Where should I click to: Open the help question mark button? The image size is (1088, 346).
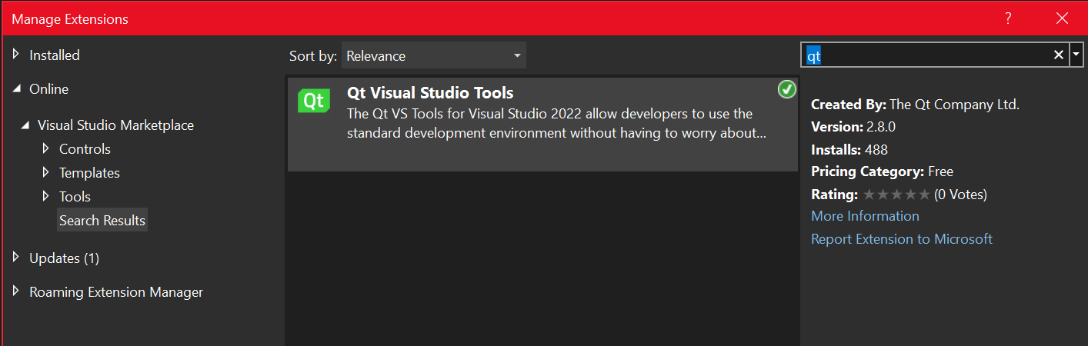tap(1008, 19)
